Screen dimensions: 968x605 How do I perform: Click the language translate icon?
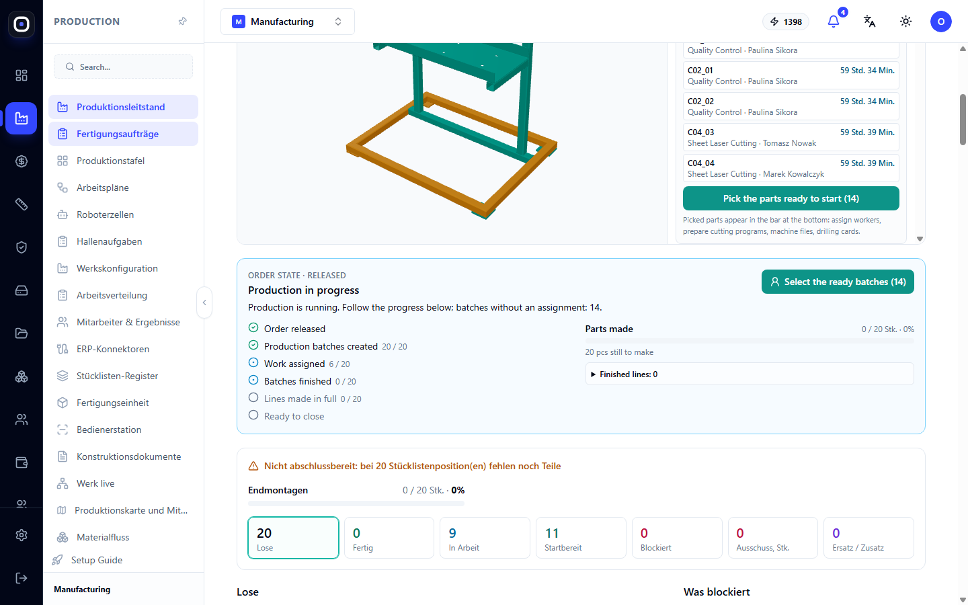(x=870, y=22)
